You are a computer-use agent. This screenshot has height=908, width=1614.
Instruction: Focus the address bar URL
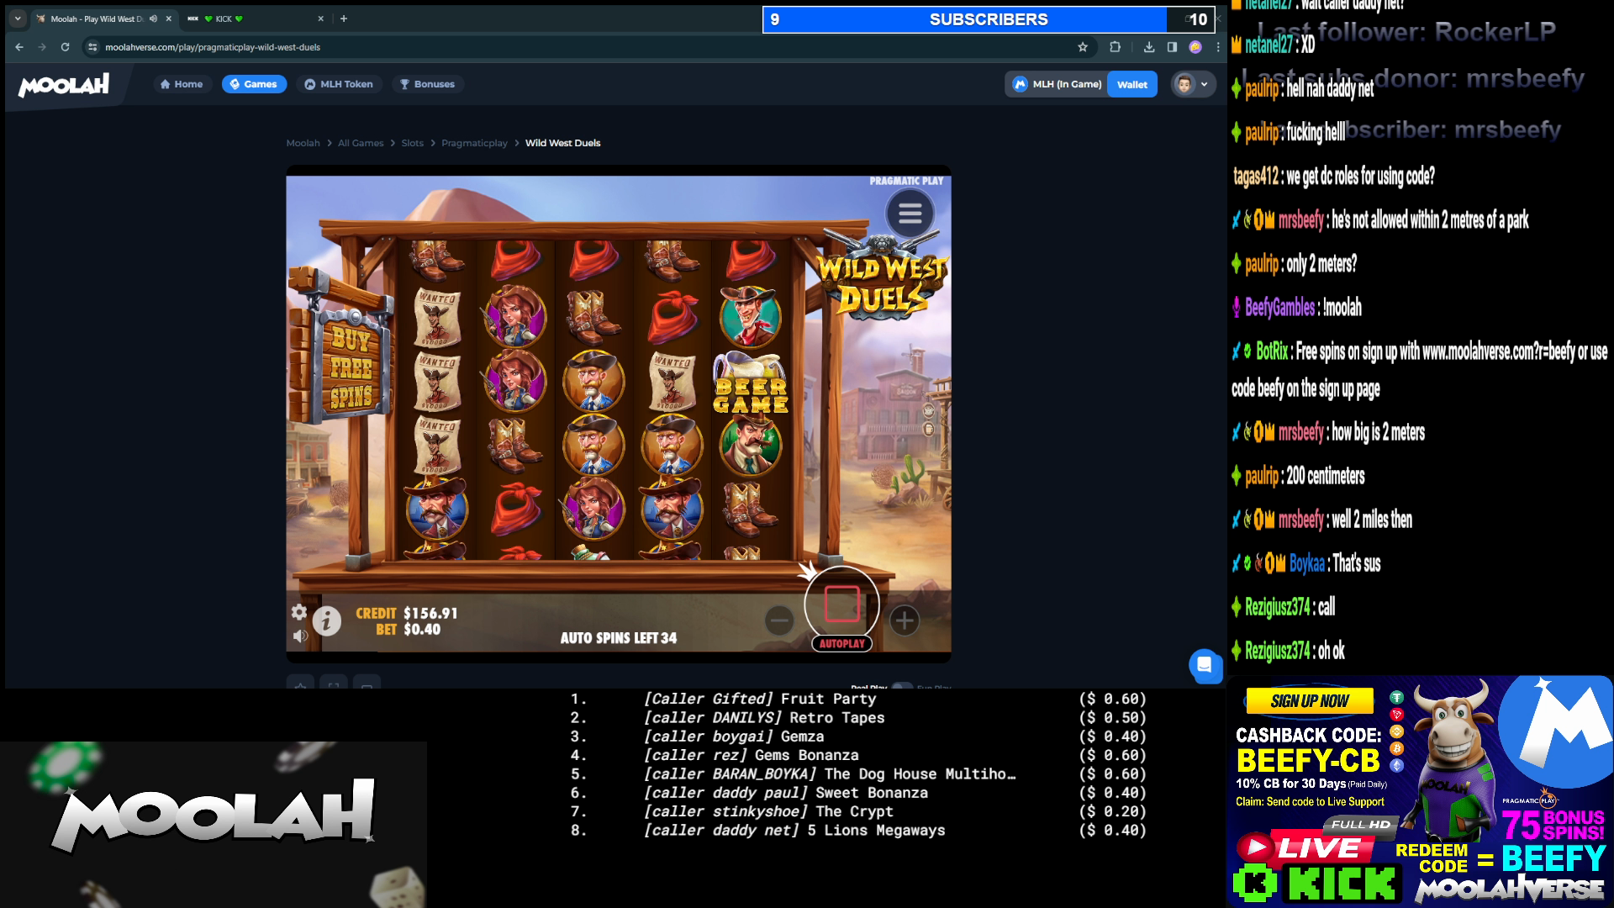[213, 47]
